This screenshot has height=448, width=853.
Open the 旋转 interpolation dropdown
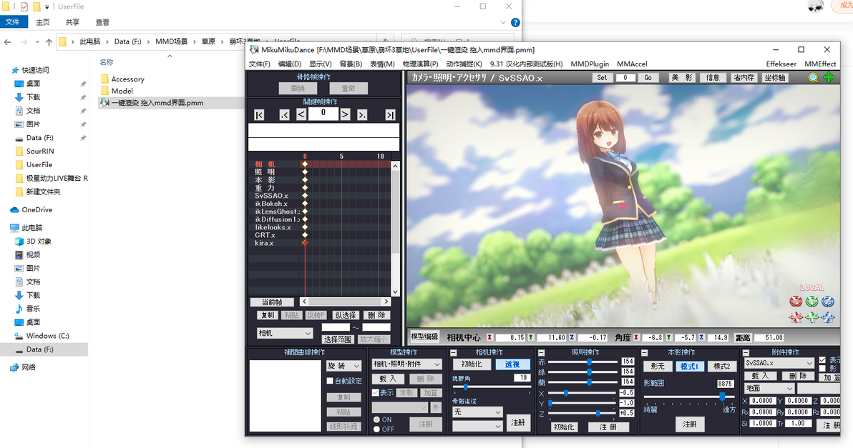click(343, 366)
